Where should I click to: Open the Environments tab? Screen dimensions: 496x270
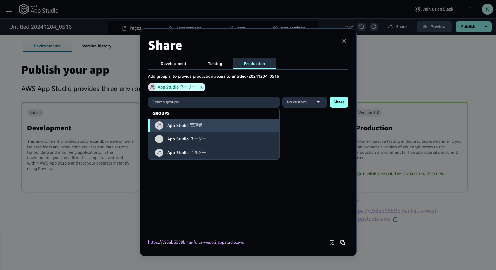point(47,46)
